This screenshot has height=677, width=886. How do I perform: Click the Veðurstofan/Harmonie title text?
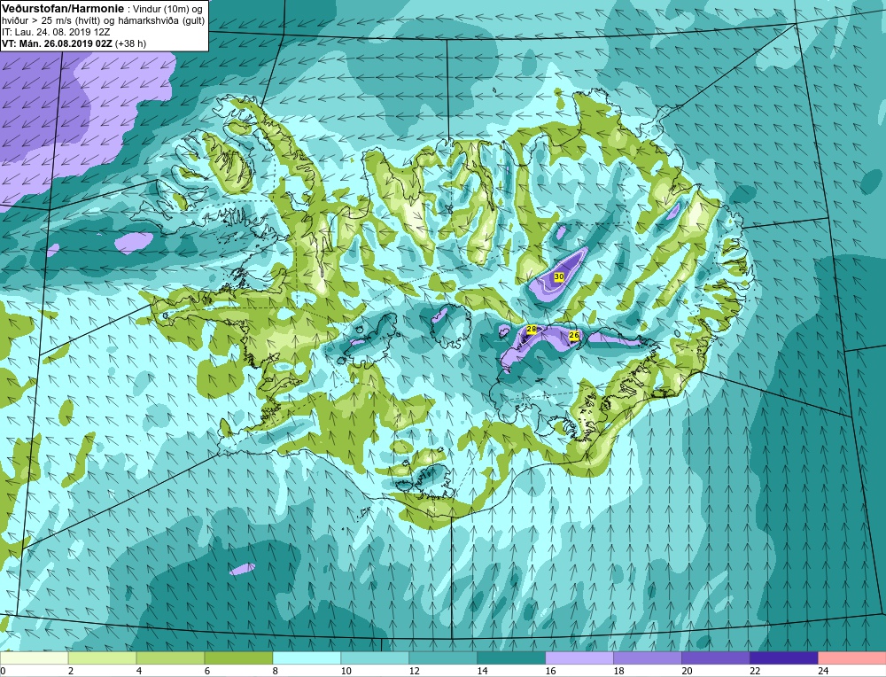coord(61,9)
